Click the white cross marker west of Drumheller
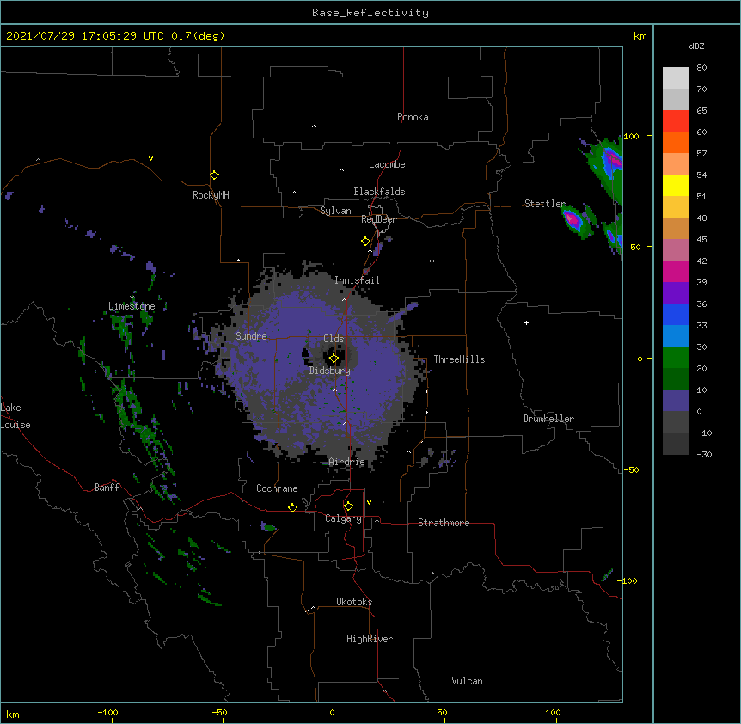 [x=526, y=322]
